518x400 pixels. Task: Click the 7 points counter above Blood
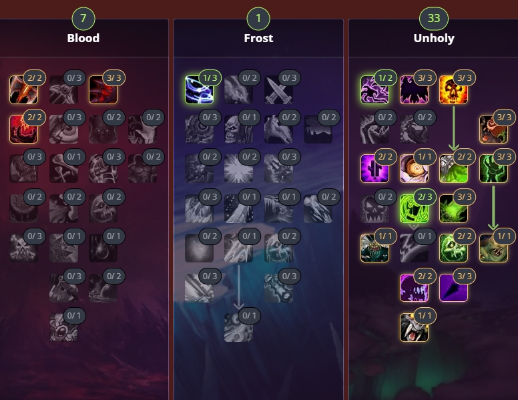click(x=83, y=18)
